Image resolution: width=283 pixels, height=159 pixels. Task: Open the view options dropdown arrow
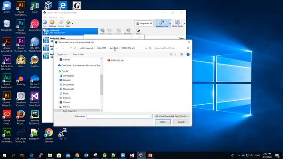tap(175, 54)
